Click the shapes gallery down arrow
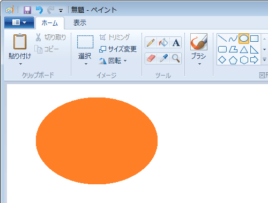 pyautogui.click(x=265, y=49)
